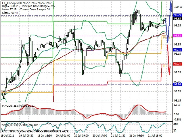Screen dimensions: 184x138
Task: Click the blue 96.84 price level label
Action: click(177, 84)
